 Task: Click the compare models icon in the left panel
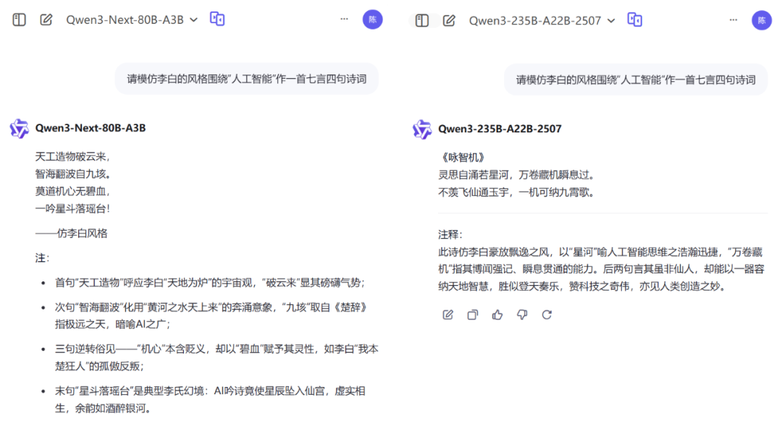pyautogui.click(x=217, y=20)
